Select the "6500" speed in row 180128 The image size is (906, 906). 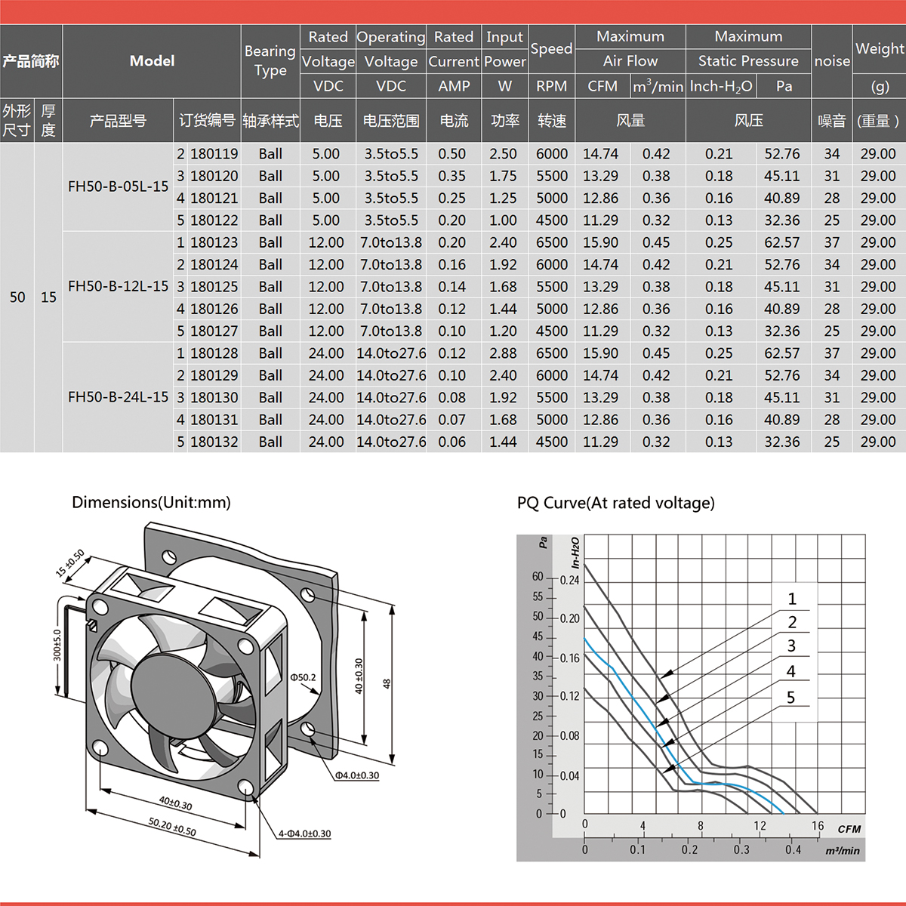pos(552,353)
